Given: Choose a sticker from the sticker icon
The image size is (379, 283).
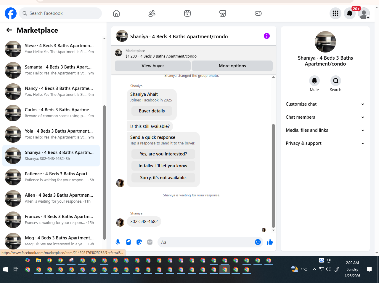Looking at the screenshot, I should coord(139,242).
